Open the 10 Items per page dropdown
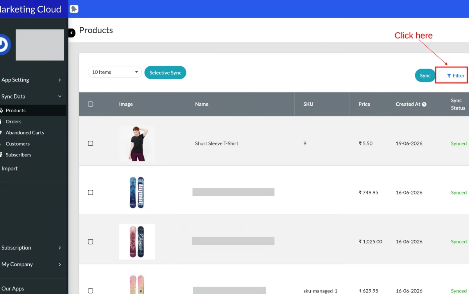The height and width of the screenshot is (294, 469). coord(115,72)
